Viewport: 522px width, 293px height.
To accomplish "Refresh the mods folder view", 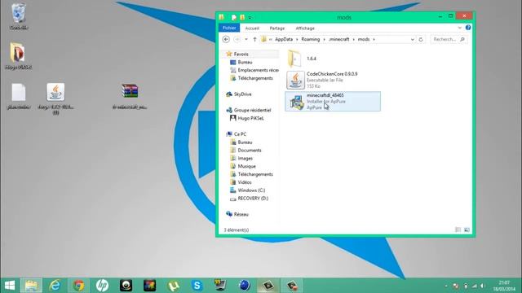I will (x=421, y=39).
